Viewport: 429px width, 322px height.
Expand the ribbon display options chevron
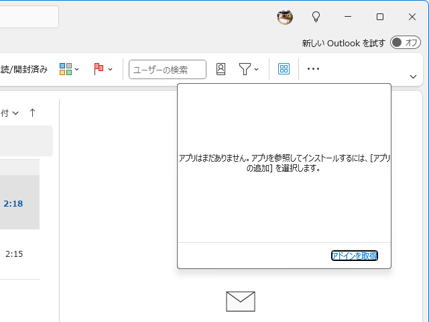[413, 76]
